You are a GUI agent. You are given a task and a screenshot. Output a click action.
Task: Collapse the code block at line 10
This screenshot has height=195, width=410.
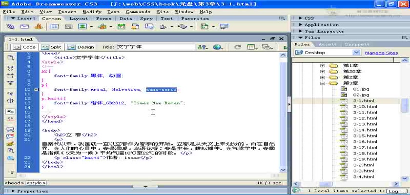click(x=36, y=90)
